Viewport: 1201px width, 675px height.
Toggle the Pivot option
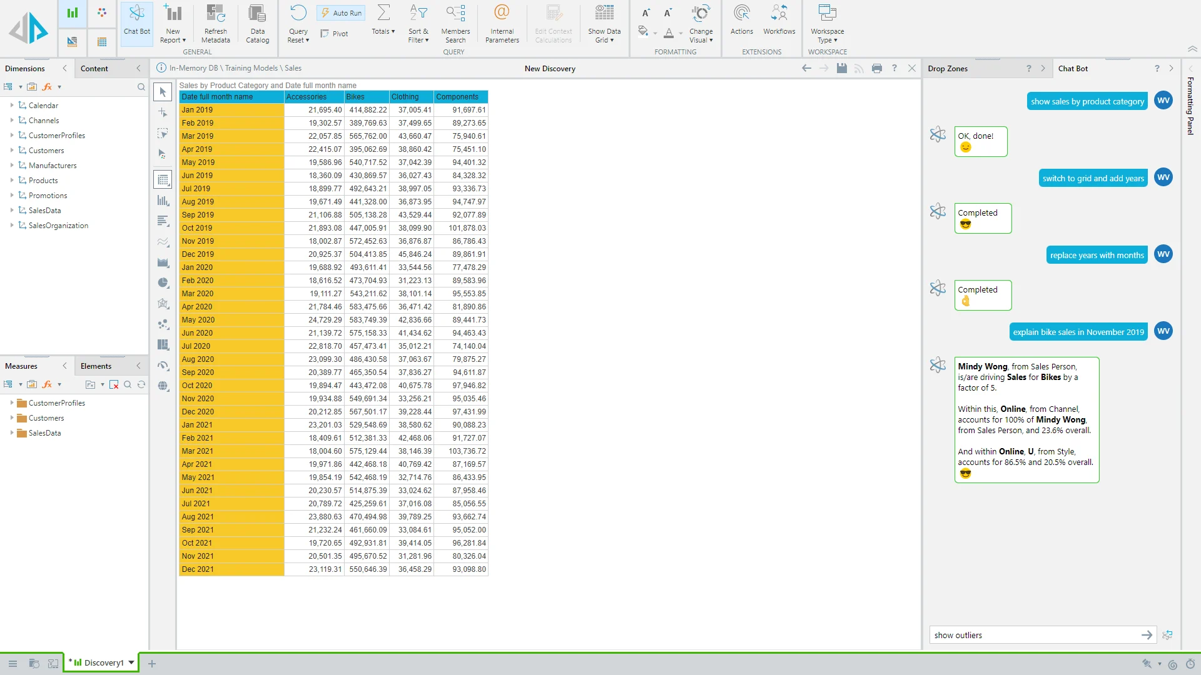point(335,34)
